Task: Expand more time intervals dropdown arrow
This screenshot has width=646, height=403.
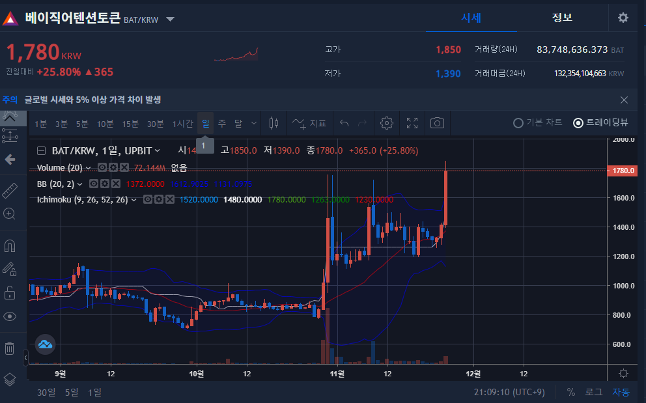Action: (x=254, y=123)
